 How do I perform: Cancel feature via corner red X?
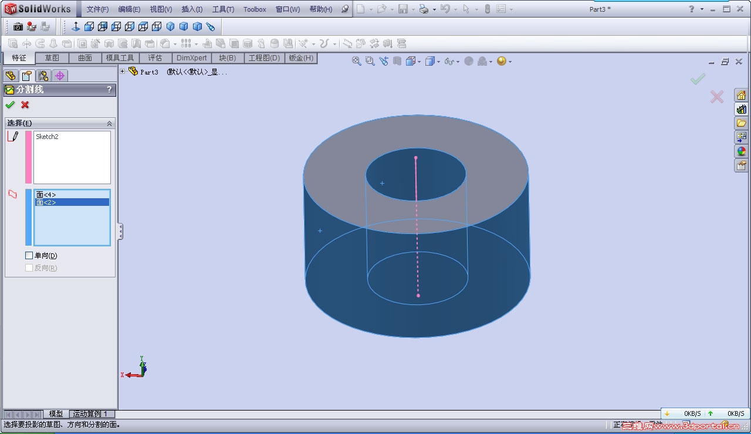click(716, 97)
